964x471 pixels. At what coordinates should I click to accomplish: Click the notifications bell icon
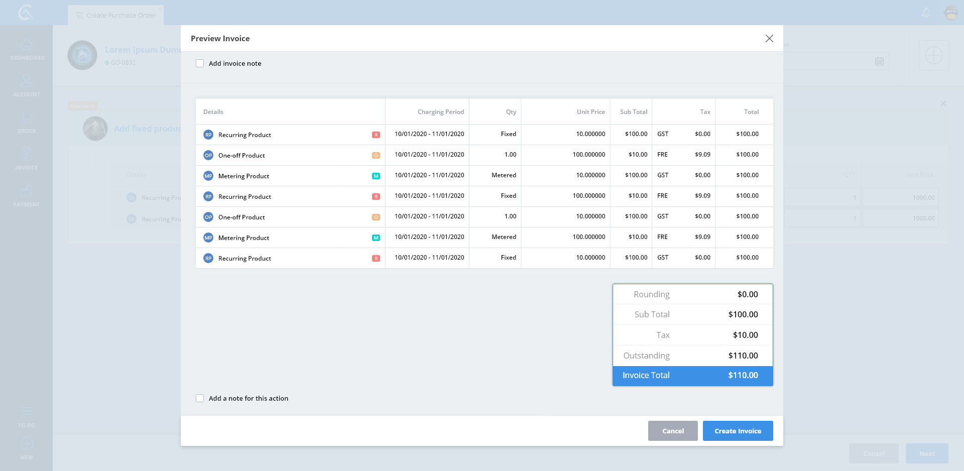(926, 13)
